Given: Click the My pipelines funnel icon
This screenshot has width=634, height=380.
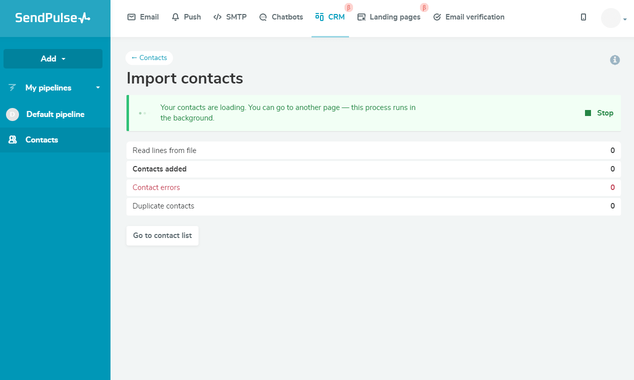Looking at the screenshot, I should 12,88.
